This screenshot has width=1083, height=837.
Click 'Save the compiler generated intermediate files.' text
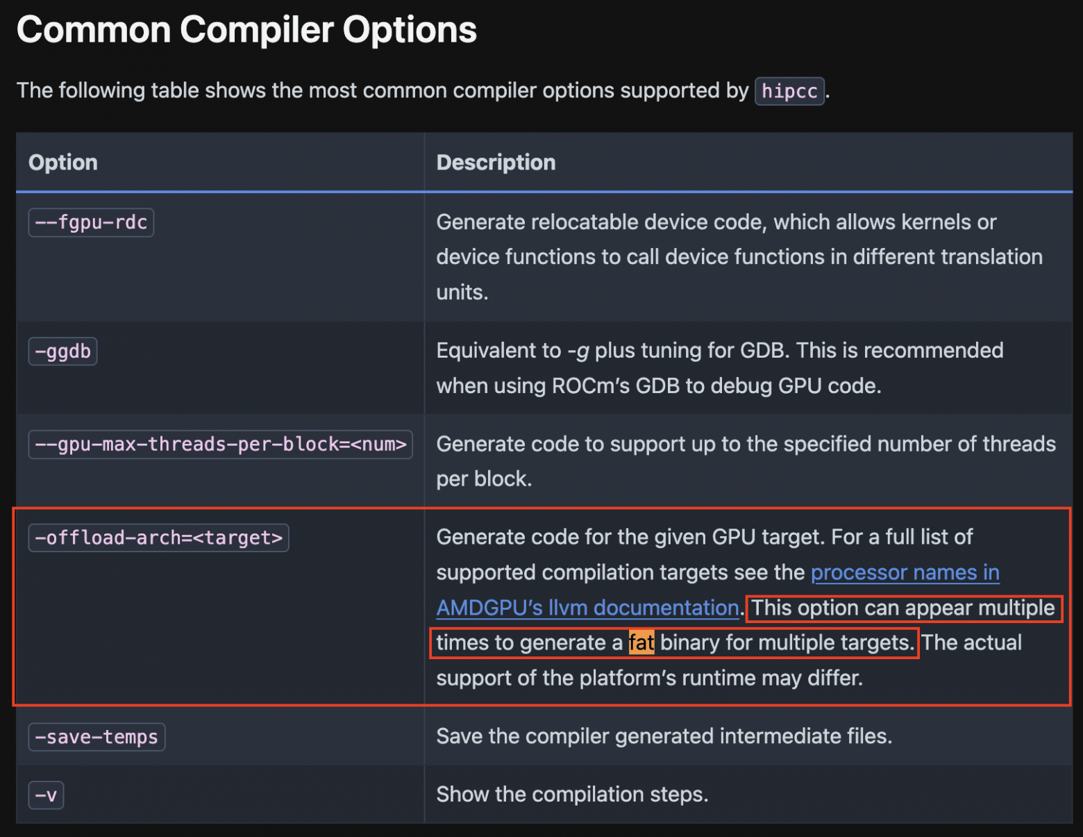click(x=664, y=736)
